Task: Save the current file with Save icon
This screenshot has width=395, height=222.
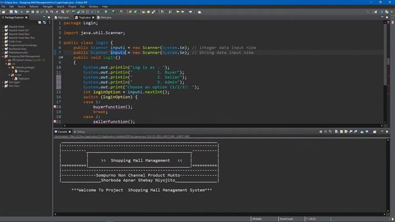Action: 11,12
